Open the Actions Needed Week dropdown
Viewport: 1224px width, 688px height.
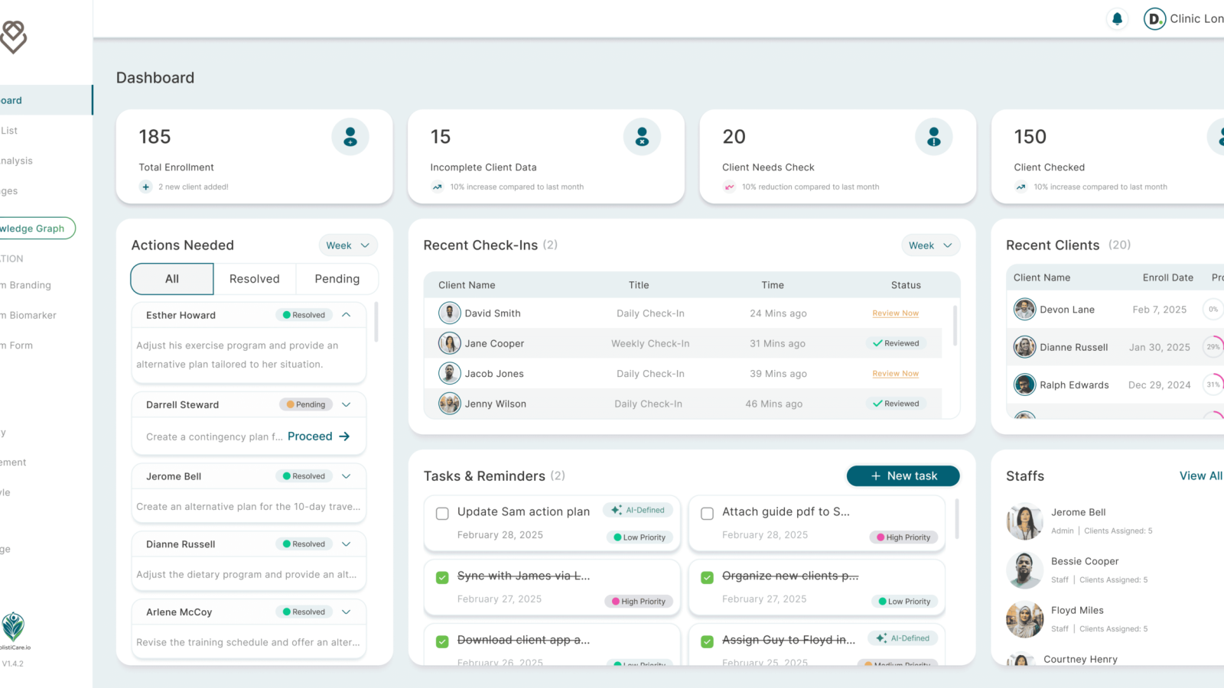(x=348, y=245)
